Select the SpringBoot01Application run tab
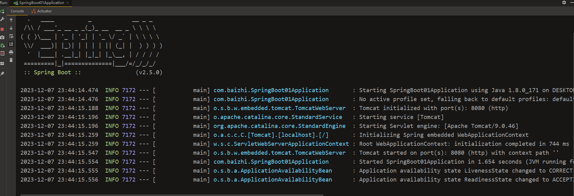 (x=42, y=3)
